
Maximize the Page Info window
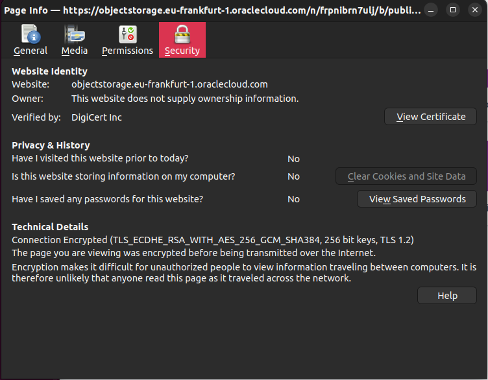tap(454, 10)
